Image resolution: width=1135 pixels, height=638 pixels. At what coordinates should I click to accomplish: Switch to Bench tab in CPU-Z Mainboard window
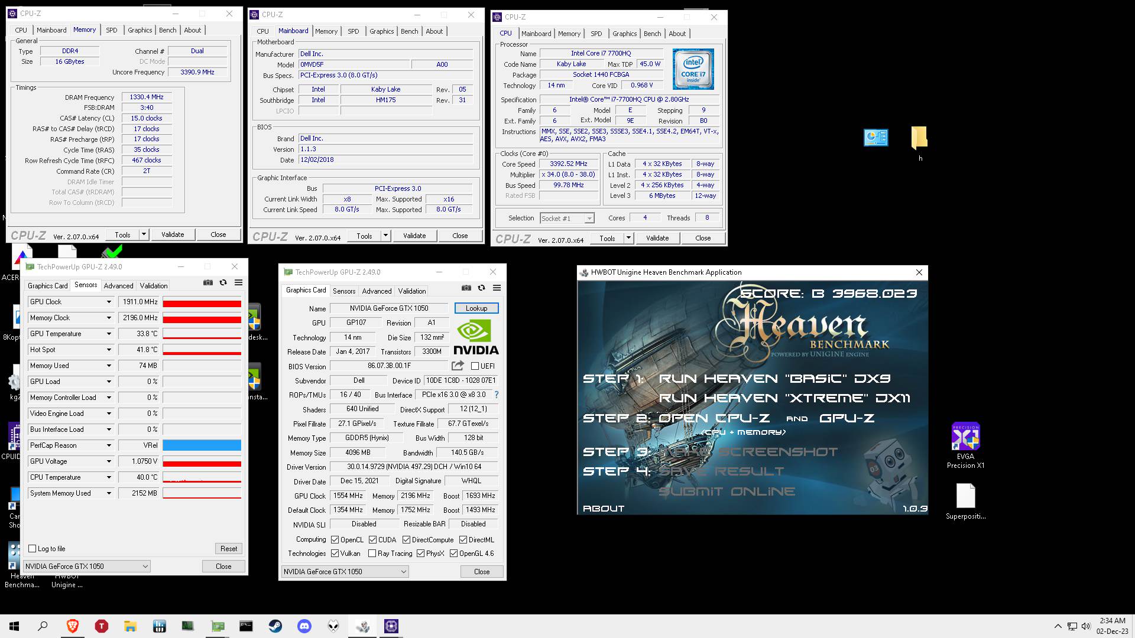tap(409, 31)
